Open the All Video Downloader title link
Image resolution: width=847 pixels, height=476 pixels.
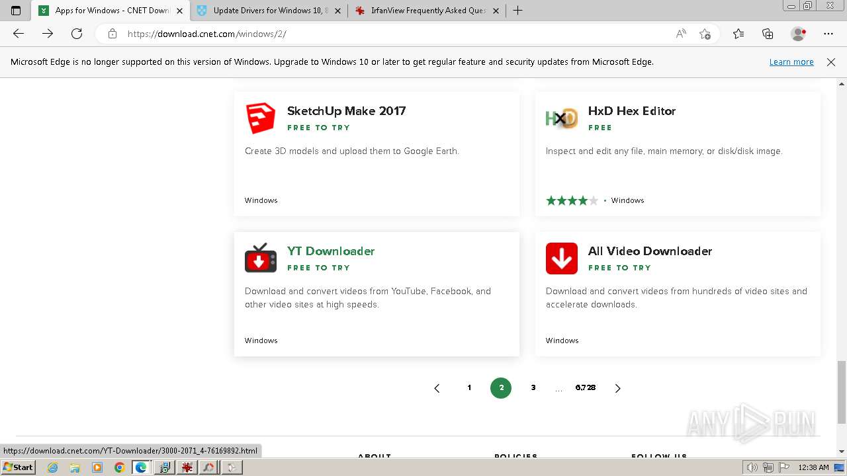point(650,251)
